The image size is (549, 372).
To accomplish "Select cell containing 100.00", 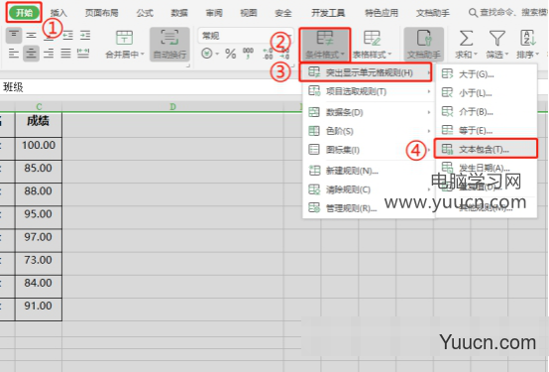I will 39,145.
